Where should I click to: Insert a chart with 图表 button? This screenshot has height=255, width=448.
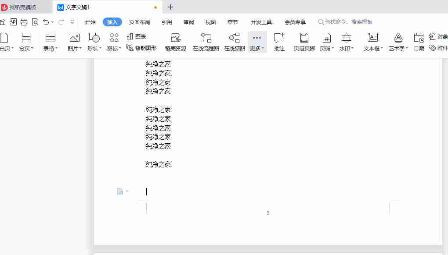tap(137, 36)
